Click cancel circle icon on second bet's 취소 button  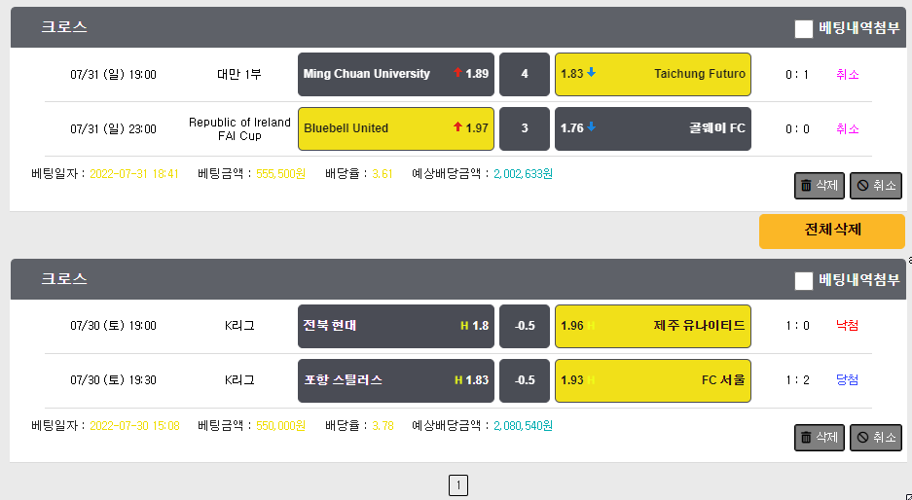coord(862,437)
